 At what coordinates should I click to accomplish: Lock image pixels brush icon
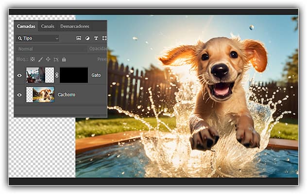pos(40,59)
